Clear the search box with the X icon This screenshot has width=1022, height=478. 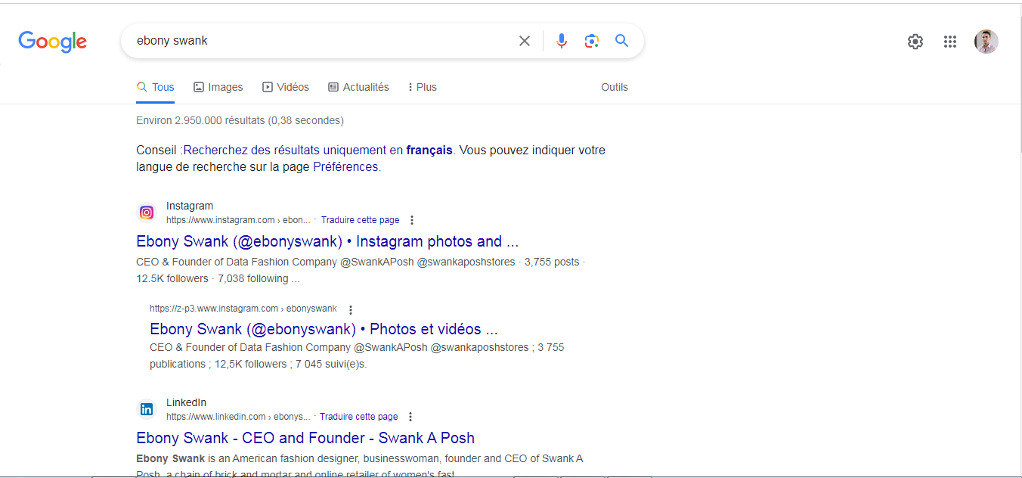point(524,41)
